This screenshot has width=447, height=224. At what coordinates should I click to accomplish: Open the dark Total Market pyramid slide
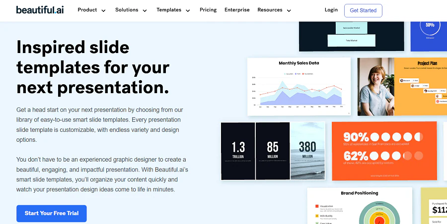(x=352, y=37)
